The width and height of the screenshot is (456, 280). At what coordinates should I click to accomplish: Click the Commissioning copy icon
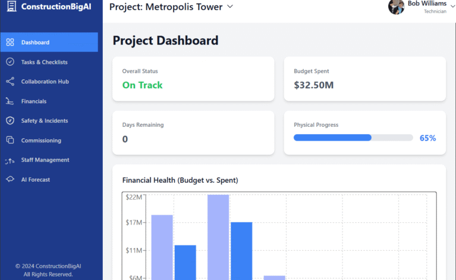point(10,141)
